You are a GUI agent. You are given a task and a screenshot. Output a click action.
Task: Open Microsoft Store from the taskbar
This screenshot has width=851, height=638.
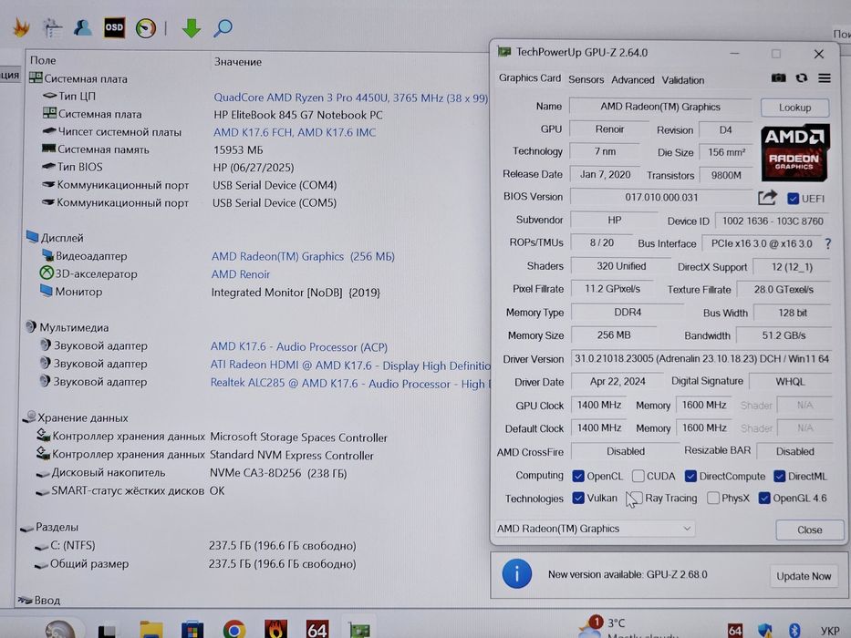pos(192,631)
